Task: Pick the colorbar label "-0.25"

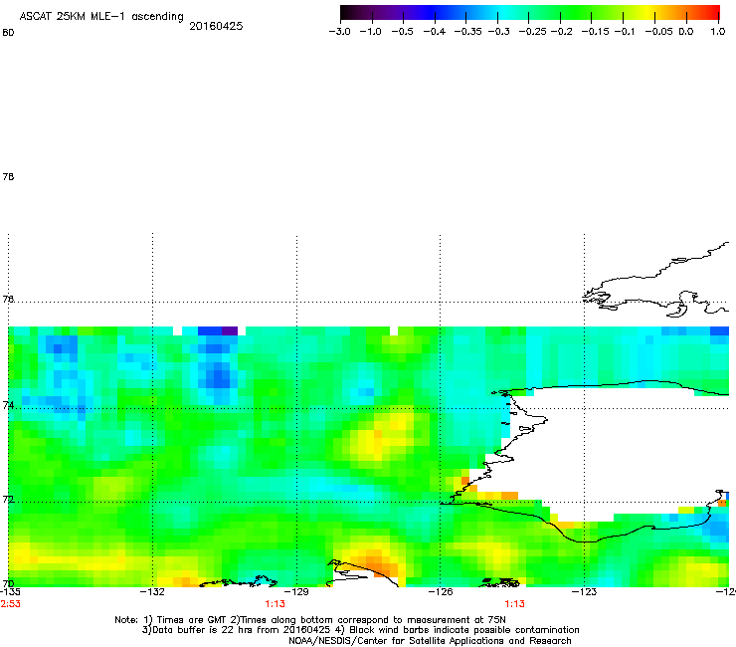Action: coord(532,32)
